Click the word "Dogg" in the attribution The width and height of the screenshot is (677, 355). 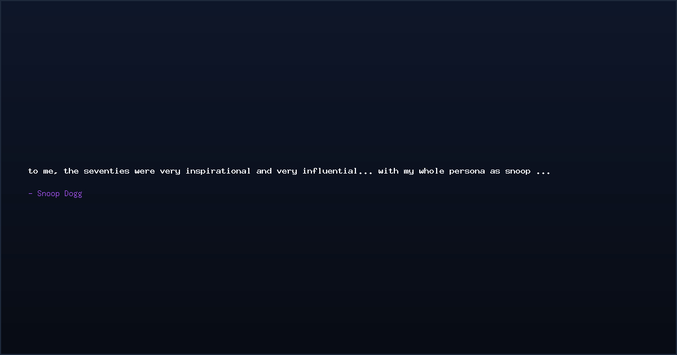[73, 194]
